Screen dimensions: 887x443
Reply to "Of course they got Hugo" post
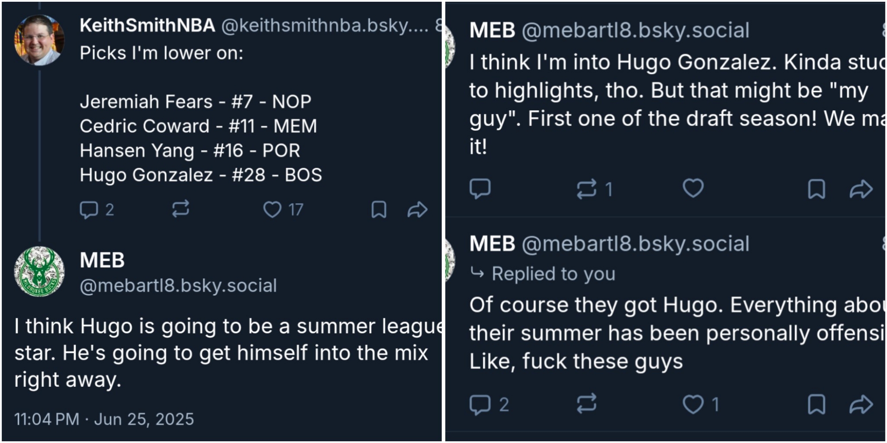(480, 404)
